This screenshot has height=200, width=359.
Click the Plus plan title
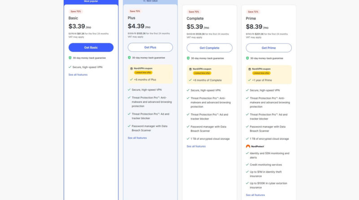click(x=131, y=18)
